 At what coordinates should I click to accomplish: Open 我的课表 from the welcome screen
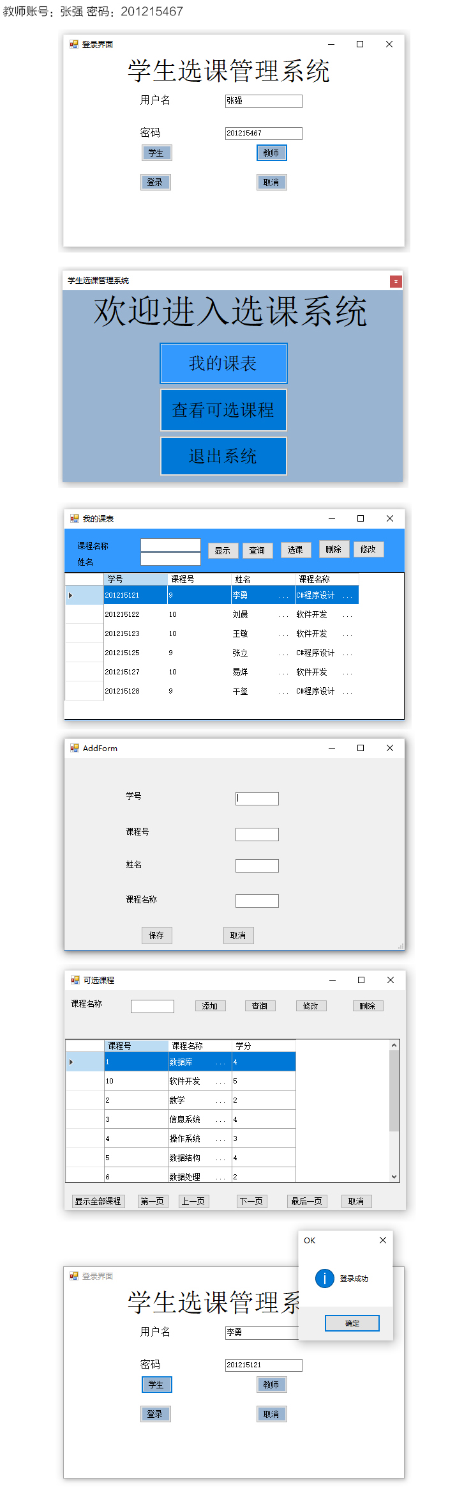pos(223,364)
